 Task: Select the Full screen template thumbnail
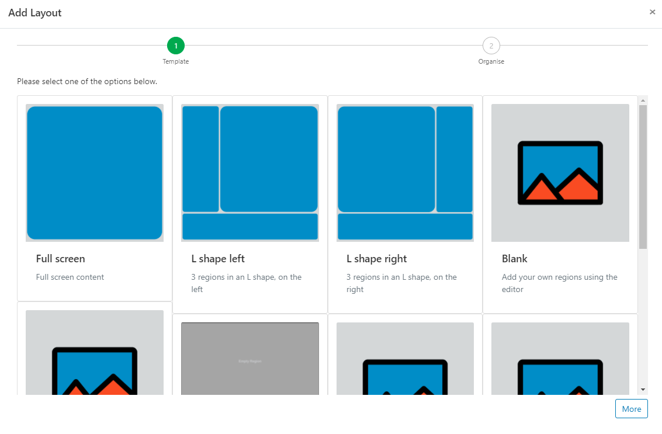point(95,172)
